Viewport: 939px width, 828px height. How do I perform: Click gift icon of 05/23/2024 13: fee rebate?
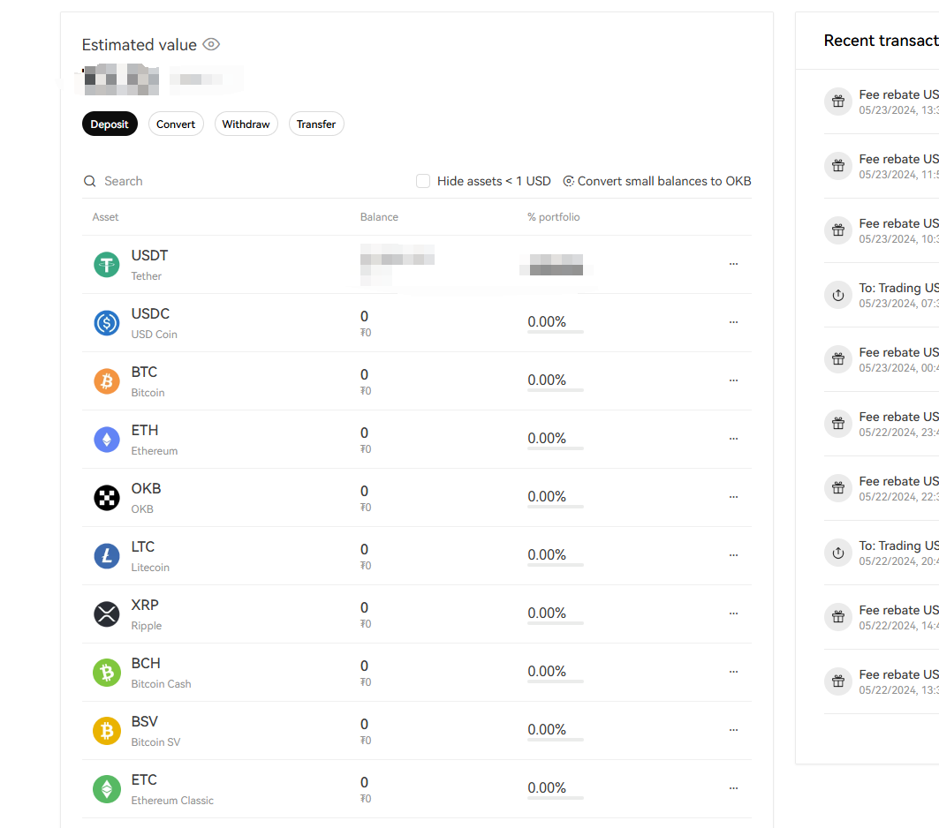(838, 102)
